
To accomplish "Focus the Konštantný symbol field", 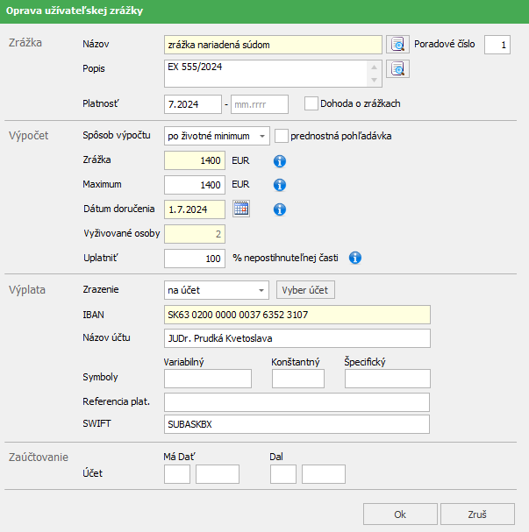I will [297, 379].
